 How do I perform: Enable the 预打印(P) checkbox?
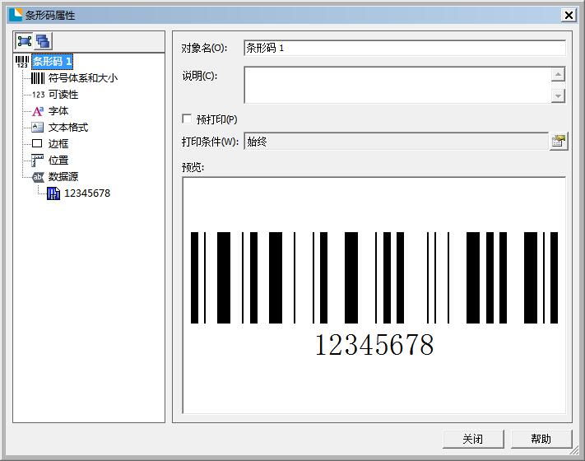click(187, 119)
